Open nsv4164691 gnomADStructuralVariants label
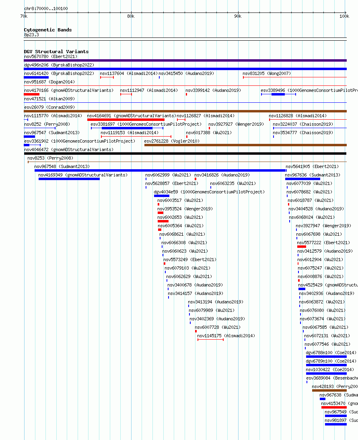358x440 pixels. (x=132, y=116)
